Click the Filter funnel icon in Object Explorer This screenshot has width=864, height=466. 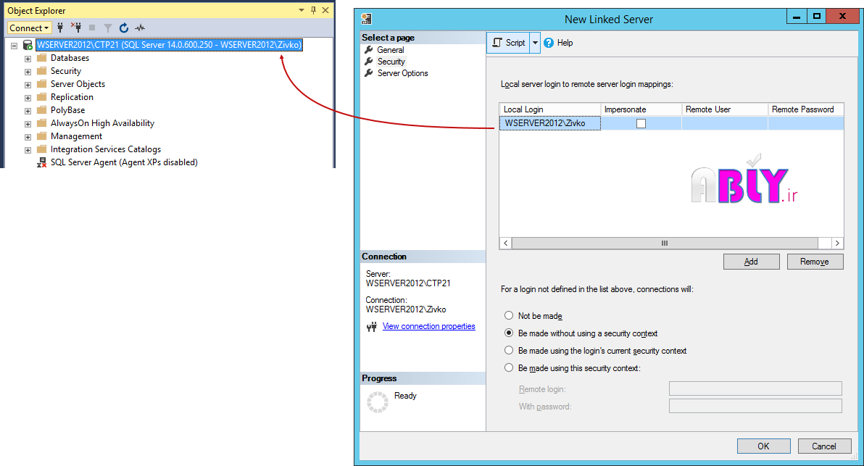tap(108, 28)
